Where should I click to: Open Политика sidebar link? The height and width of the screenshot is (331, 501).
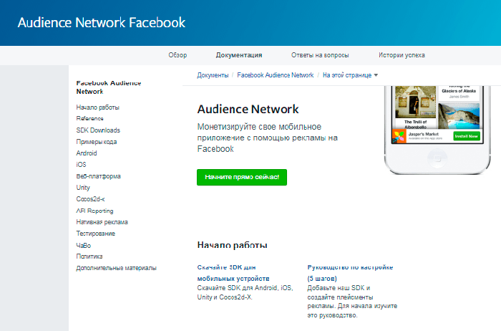(89, 256)
